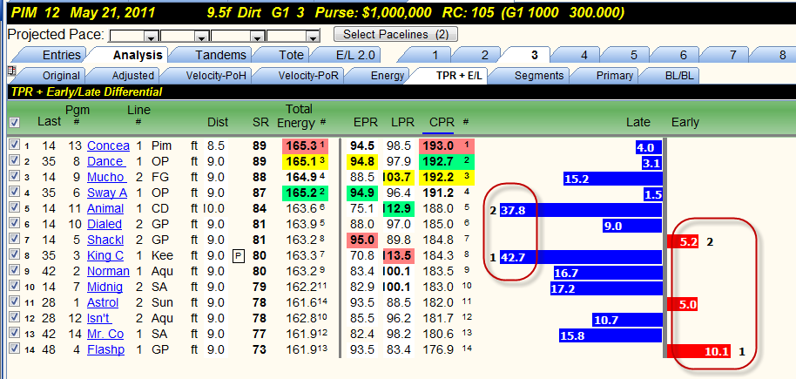Click the small grid icon left of Original tab
Image resolution: width=796 pixels, height=379 pixels.
tap(11, 71)
